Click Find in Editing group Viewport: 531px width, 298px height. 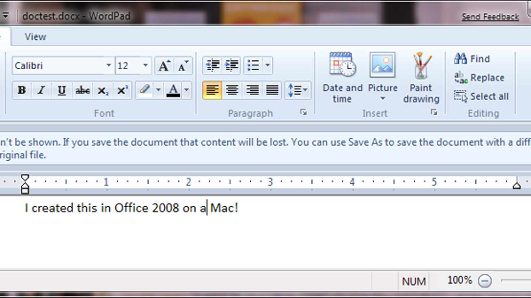[x=472, y=59]
